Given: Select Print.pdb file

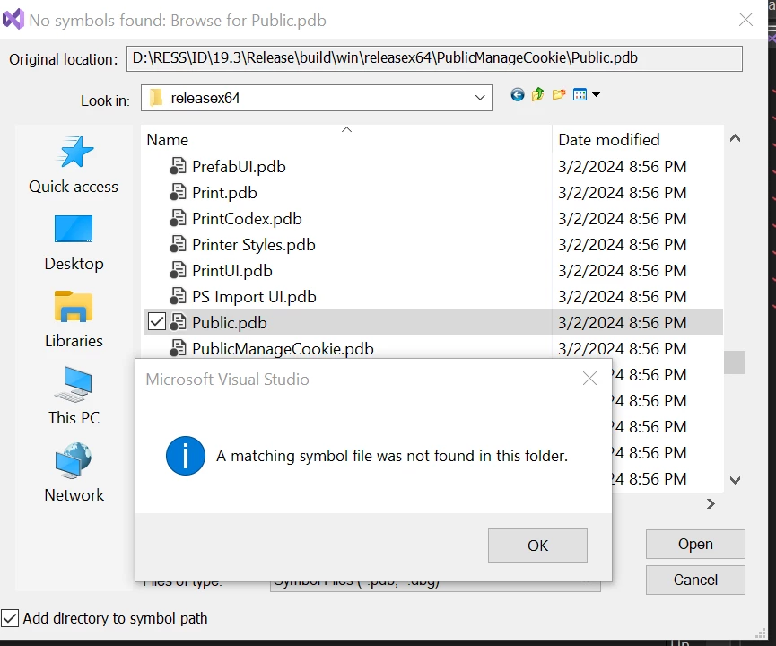Looking at the screenshot, I should click(x=224, y=193).
